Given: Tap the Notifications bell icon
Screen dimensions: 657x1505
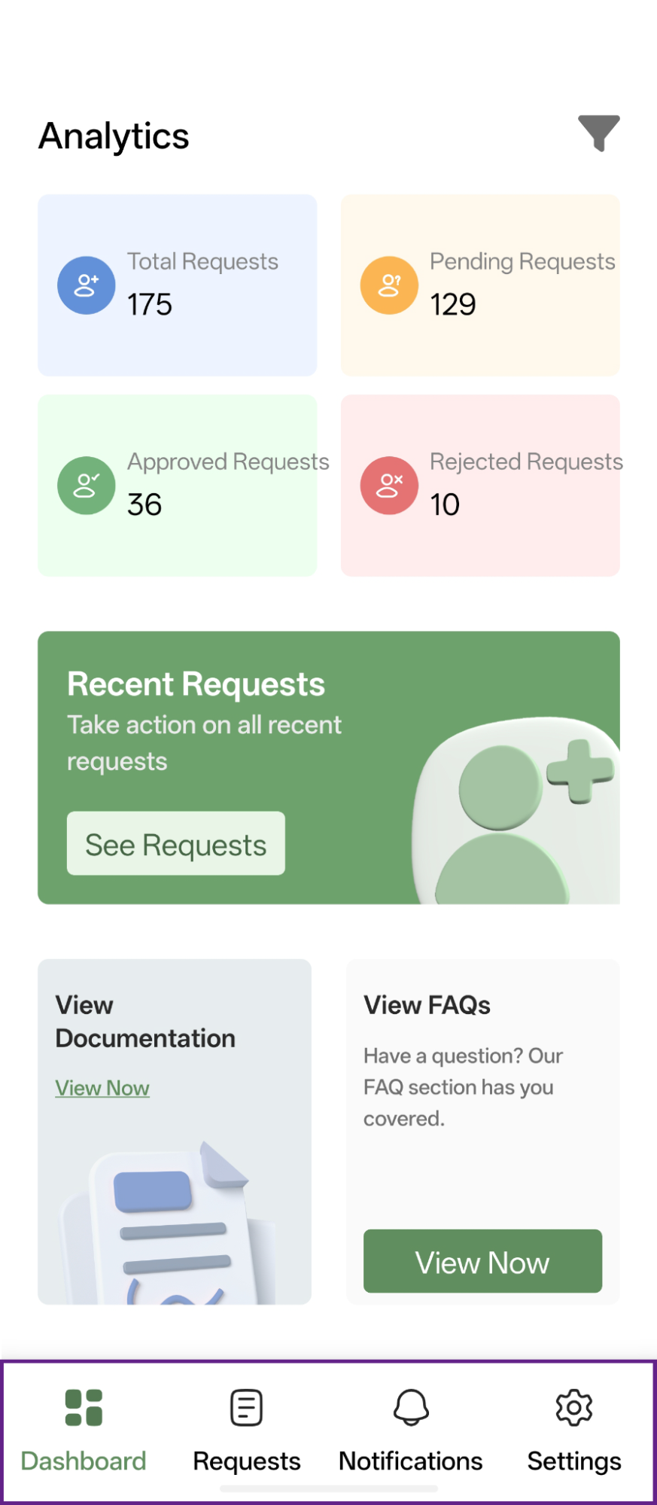Looking at the screenshot, I should click(411, 1407).
